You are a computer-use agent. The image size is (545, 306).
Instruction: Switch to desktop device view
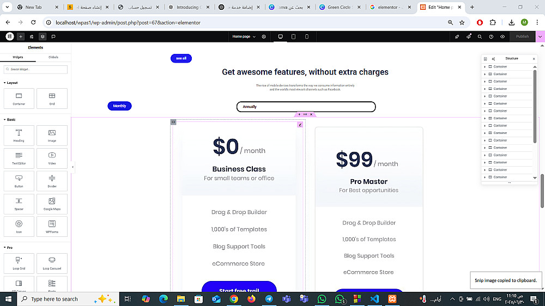[281, 36]
